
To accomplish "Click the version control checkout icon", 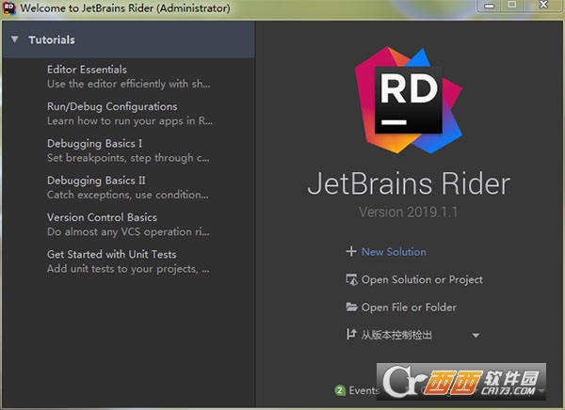I will pyautogui.click(x=351, y=334).
